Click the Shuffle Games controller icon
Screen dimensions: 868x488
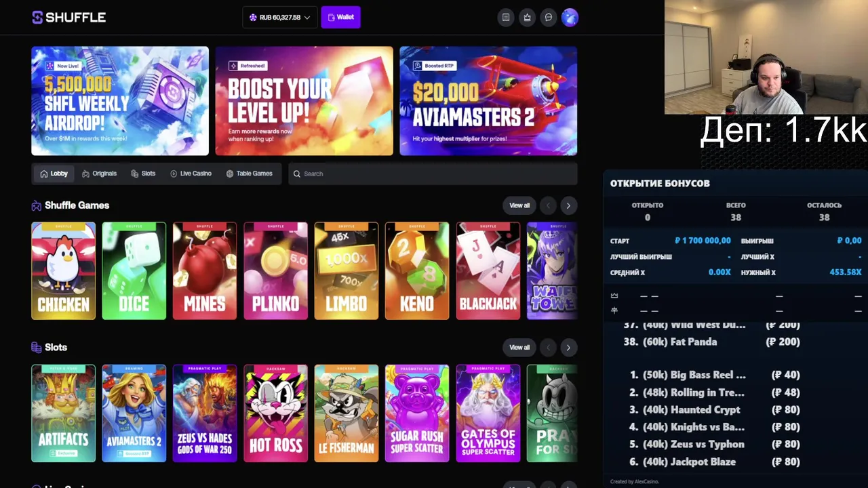(x=37, y=205)
